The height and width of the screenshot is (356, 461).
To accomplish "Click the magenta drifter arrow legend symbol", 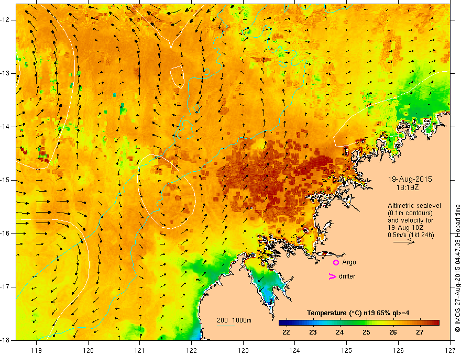I will [333, 276].
